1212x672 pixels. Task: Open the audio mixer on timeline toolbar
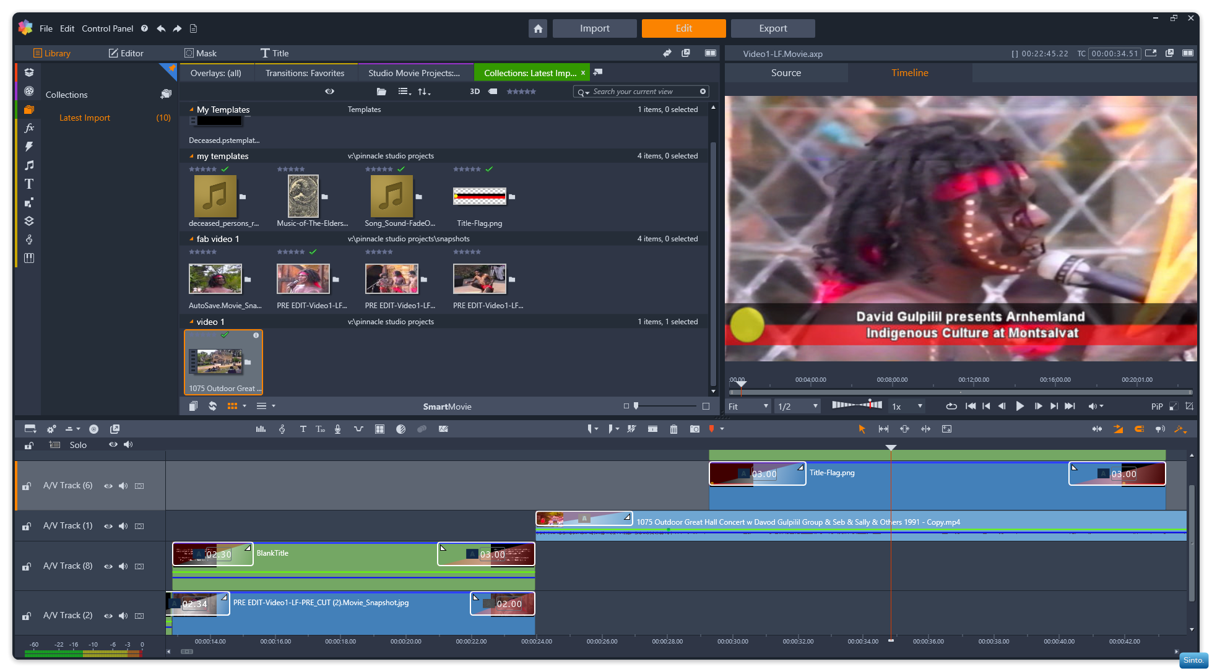point(261,429)
